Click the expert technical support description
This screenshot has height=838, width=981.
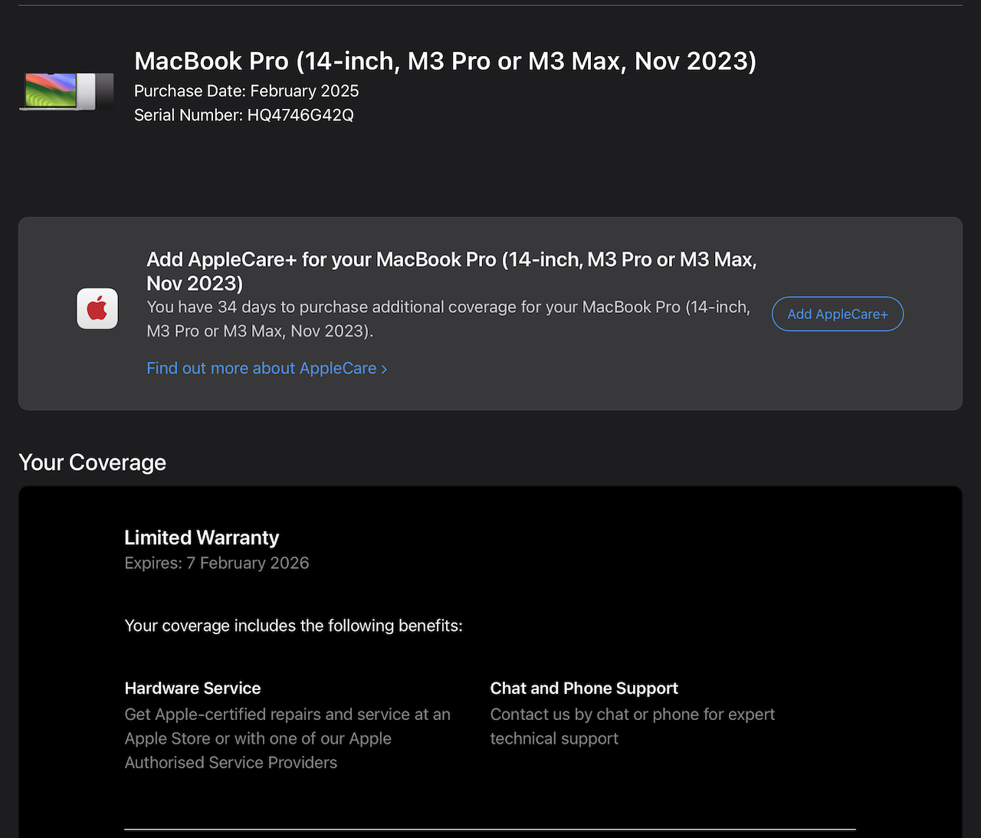632,726
